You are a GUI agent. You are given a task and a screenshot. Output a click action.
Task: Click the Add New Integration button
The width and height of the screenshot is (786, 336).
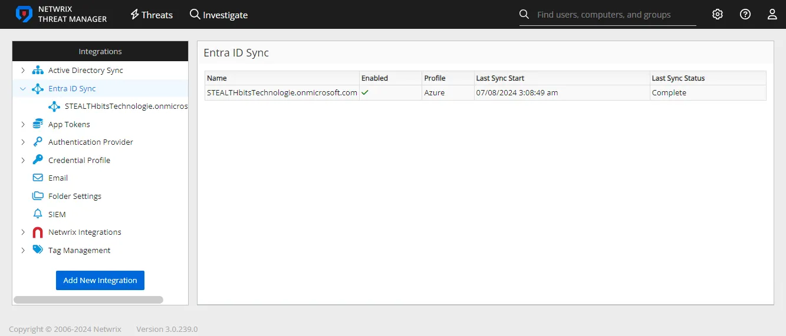pyautogui.click(x=100, y=280)
